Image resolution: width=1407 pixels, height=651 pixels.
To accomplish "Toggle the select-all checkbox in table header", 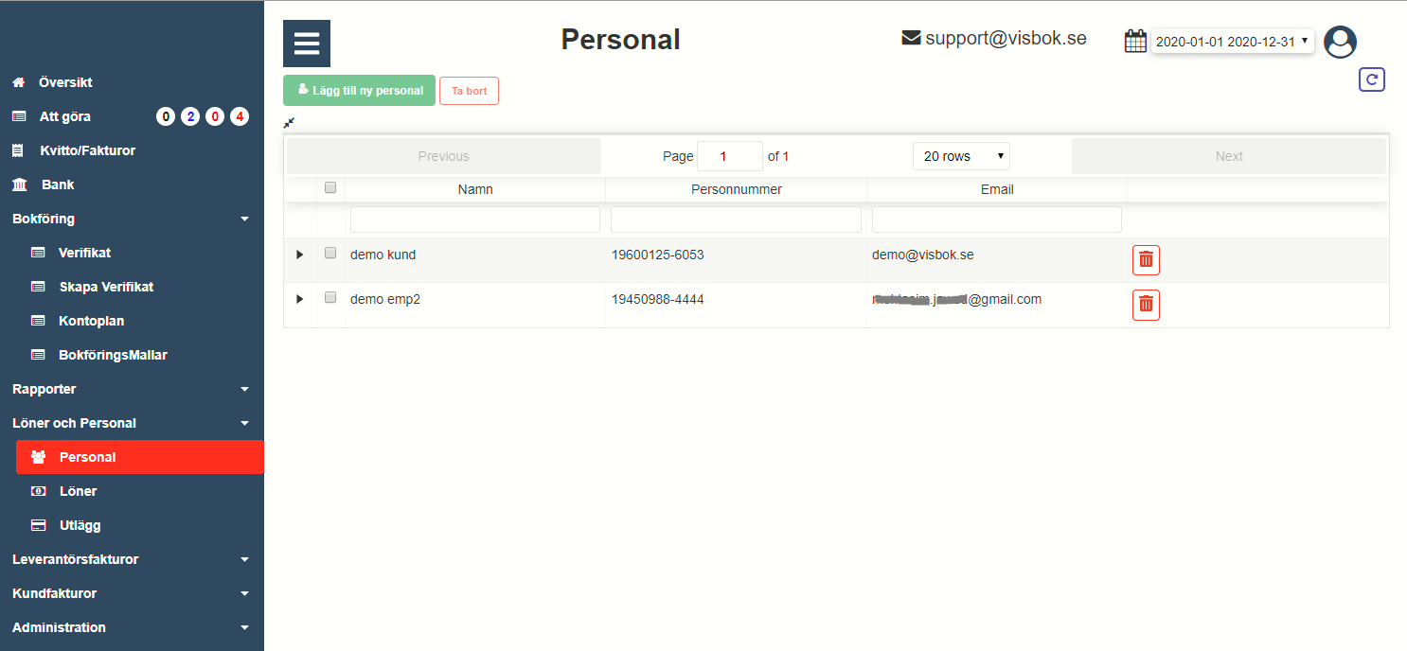I will pos(330,187).
